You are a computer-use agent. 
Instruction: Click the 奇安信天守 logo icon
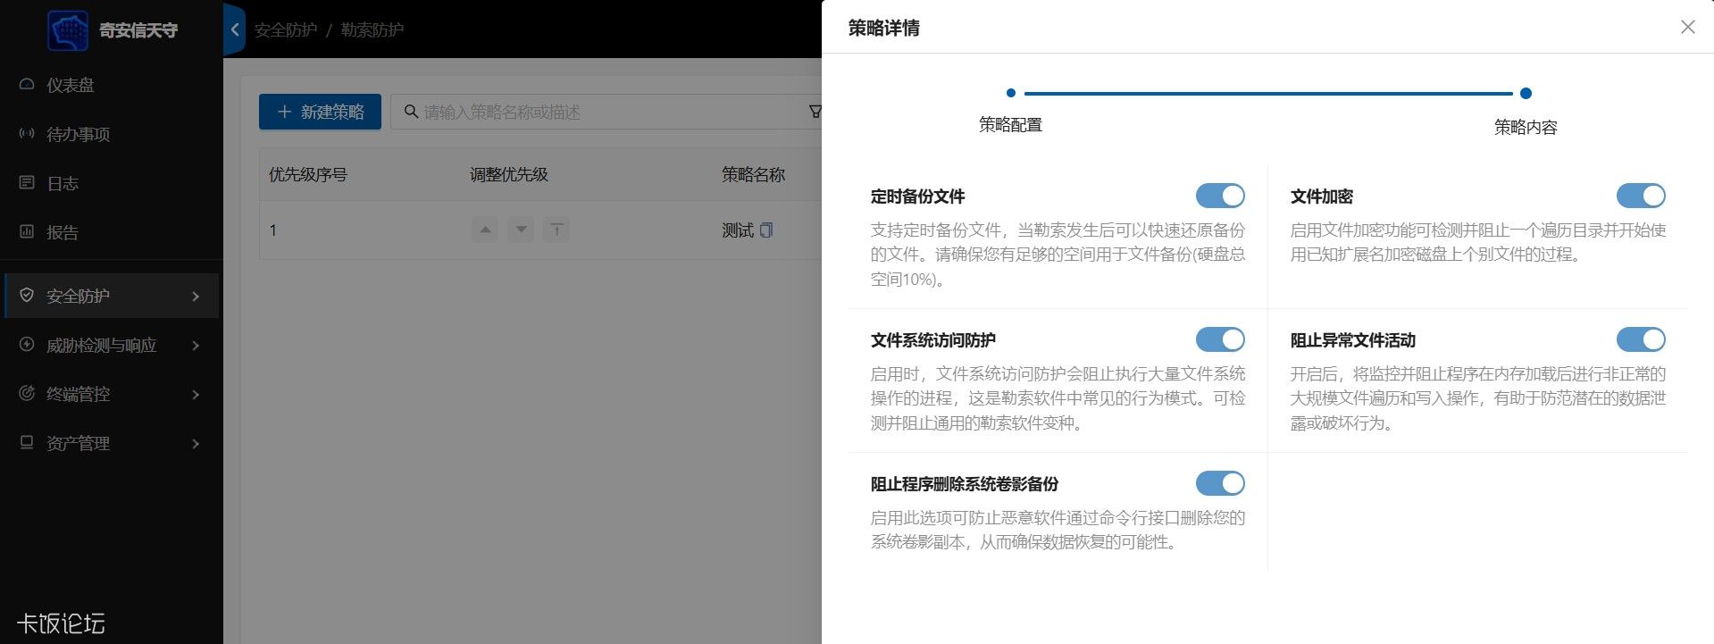68,30
